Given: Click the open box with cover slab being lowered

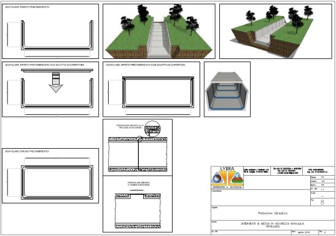Looking at the screenshot, I should coord(50,89).
